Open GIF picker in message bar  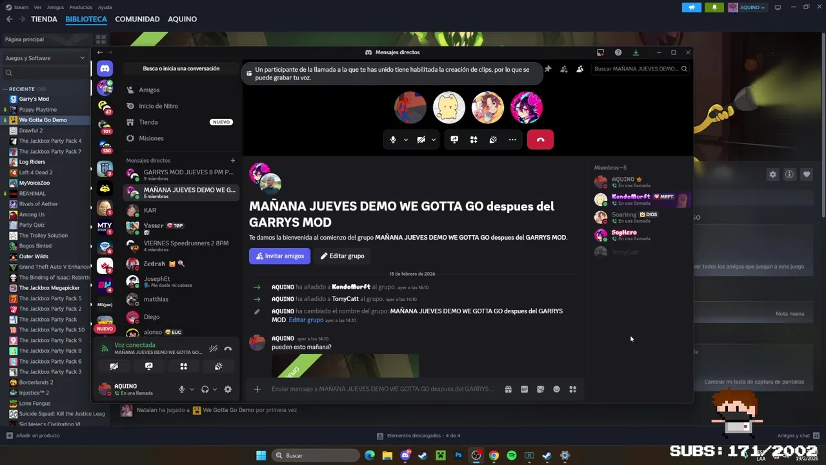pyautogui.click(x=524, y=389)
